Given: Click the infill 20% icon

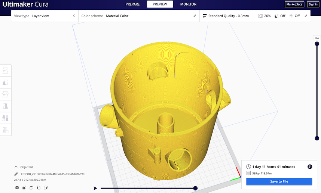Looking at the screenshot, I should (260, 16).
